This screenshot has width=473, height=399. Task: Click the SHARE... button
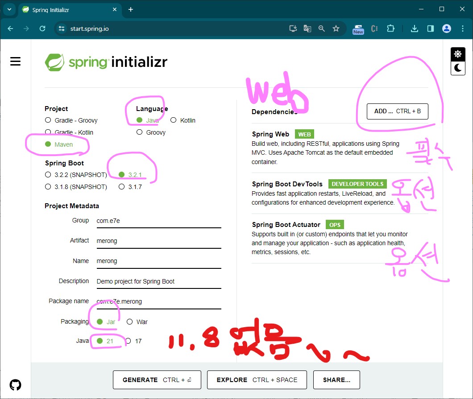pyautogui.click(x=336, y=380)
